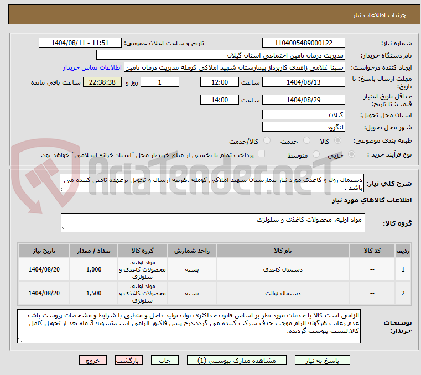Image resolution: width=421 pixels, height=375 pixels.
Task: Click the شرح کلی نیاز description text area
Action: tap(212, 183)
